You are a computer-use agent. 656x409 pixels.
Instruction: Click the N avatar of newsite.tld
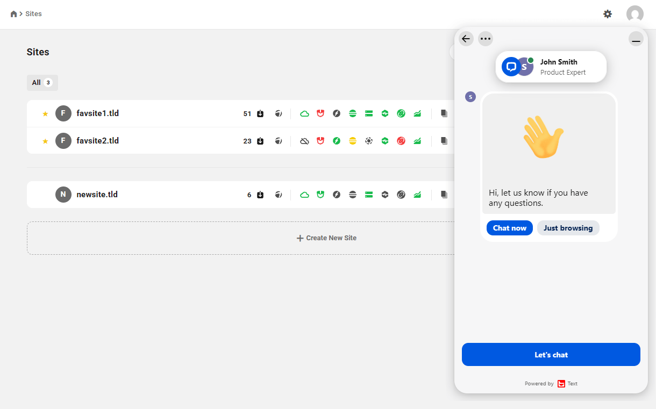pyautogui.click(x=63, y=195)
